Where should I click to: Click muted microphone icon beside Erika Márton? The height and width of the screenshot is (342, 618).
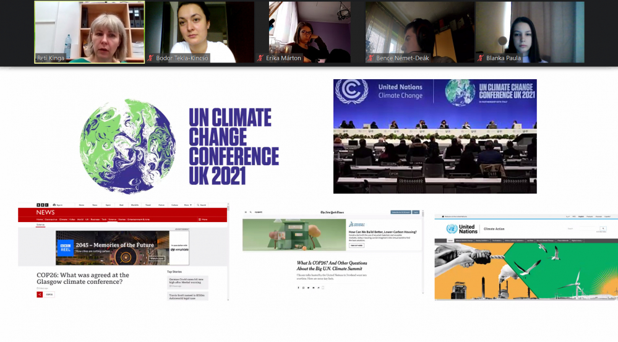pos(260,58)
